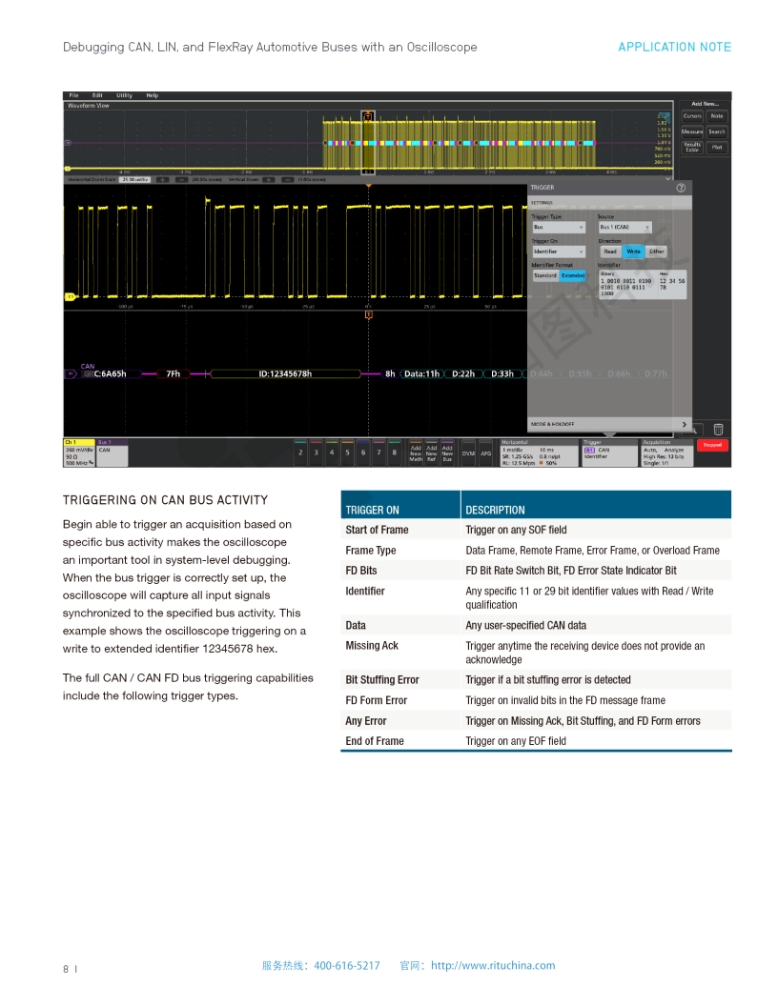
Task: Click the Cursors button
Action: 692,116
